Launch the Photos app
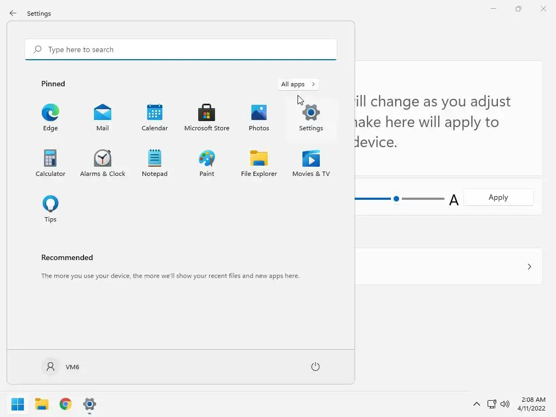The height and width of the screenshot is (417, 556). (x=259, y=118)
